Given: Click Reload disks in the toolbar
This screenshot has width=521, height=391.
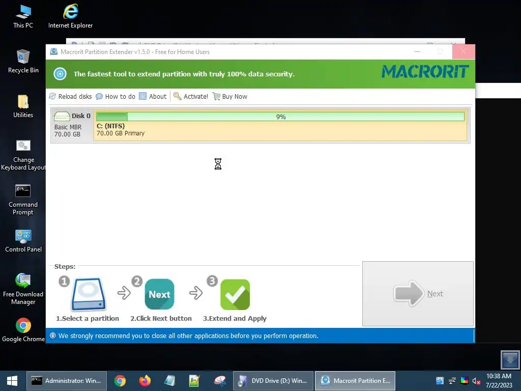Looking at the screenshot, I should click(x=70, y=96).
